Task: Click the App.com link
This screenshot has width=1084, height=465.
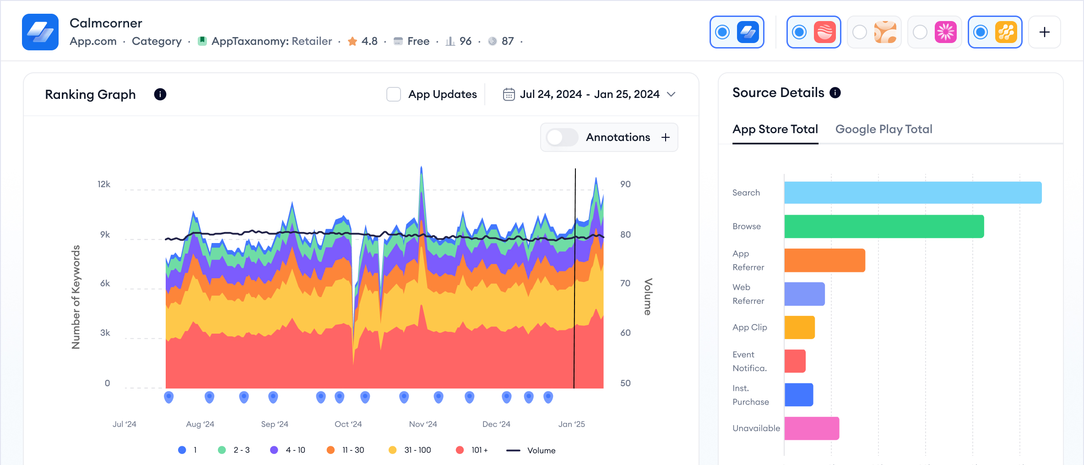Action: point(93,41)
